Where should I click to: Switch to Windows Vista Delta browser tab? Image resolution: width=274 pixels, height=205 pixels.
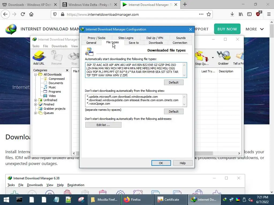pos(90,5)
